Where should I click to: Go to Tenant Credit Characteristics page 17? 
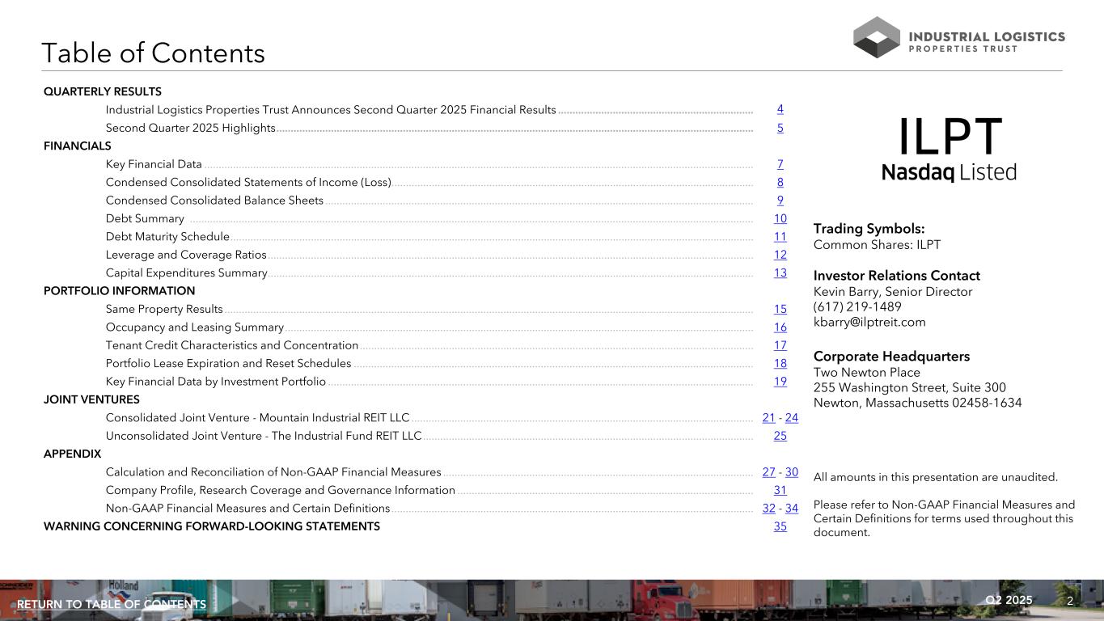pyautogui.click(x=780, y=345)
